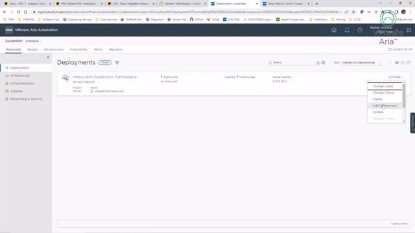This screenshot has width=415, height=233.
Task: Switch to the first Tanzu NSX-T browser tab
Action: [x=28, y=4]
